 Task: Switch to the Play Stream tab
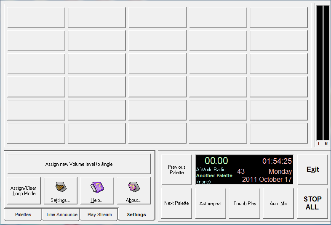click(x=99, y=215)
